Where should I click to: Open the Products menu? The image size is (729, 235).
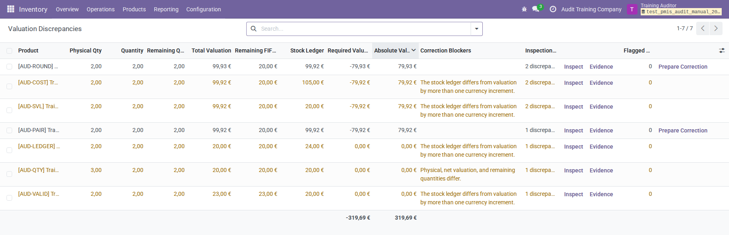pos(134,9)
